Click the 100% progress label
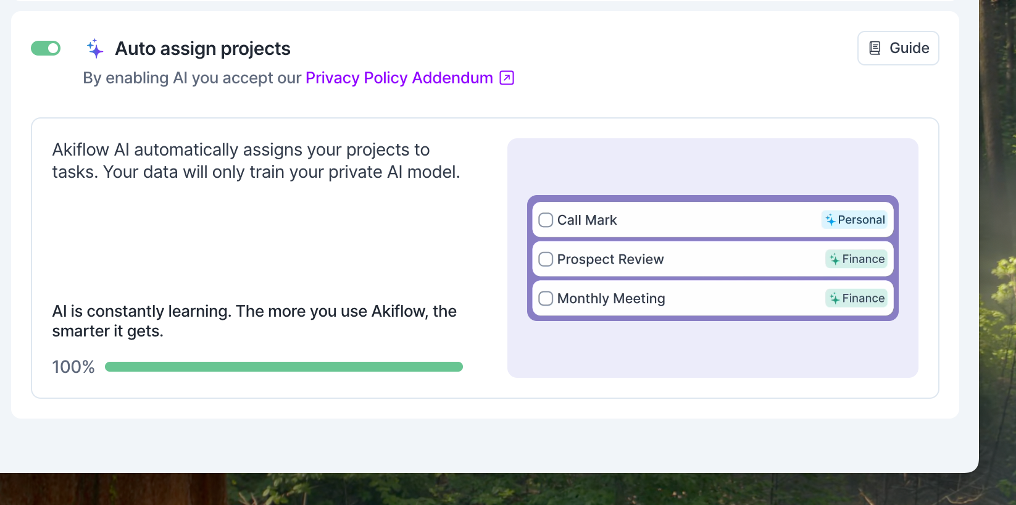The image size is (1016, 505). (x=73, y=367)
